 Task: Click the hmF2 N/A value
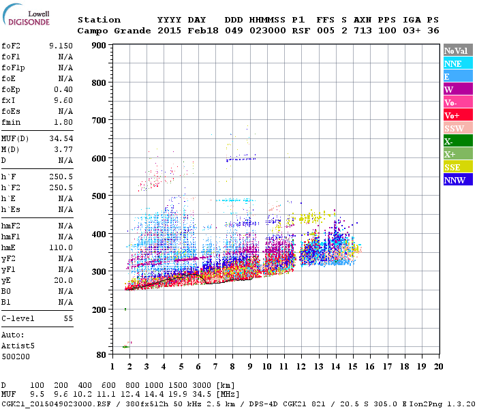65,226
